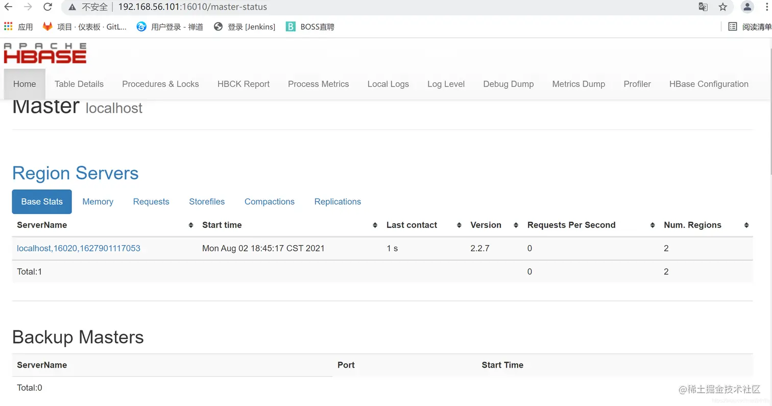Switch to the Storefiles tab
Image resolution: width=772 pixels, height=406 pixels.
pyautogui.click(x=207, y=202)
